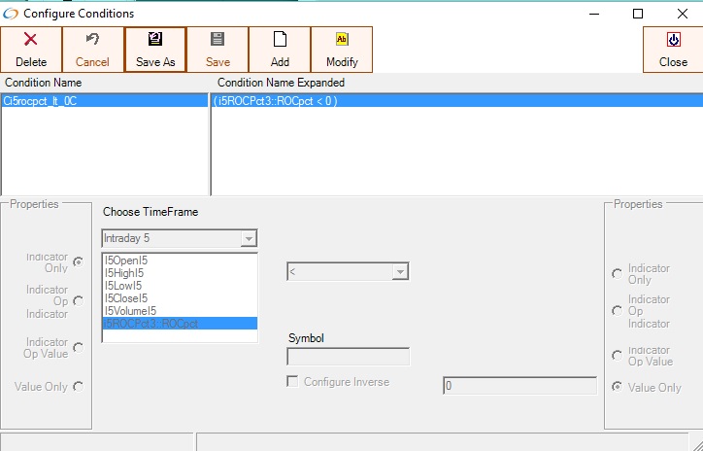This screenshot has width=703, height=451.
Task: Enable the Configure Inverse checkbox
Action: (x=293, y=382)
